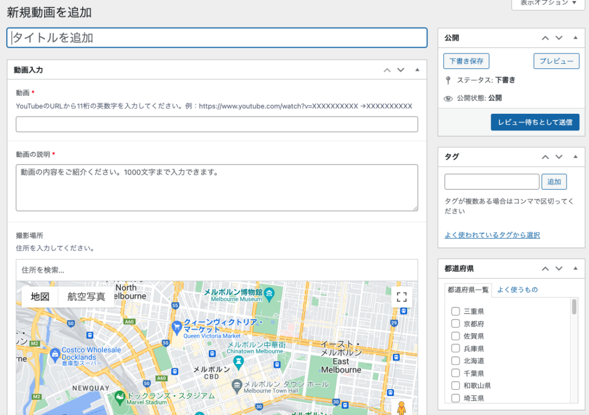This screenshot has width=589, height=415.
Task: Click the Marvel Stadium marker icon
Action: click(x=120, y=397)
